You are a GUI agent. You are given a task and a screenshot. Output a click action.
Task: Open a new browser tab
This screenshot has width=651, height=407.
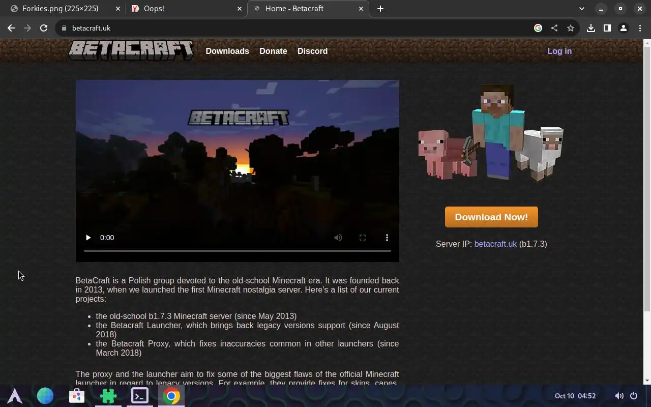tap(380, 9)
